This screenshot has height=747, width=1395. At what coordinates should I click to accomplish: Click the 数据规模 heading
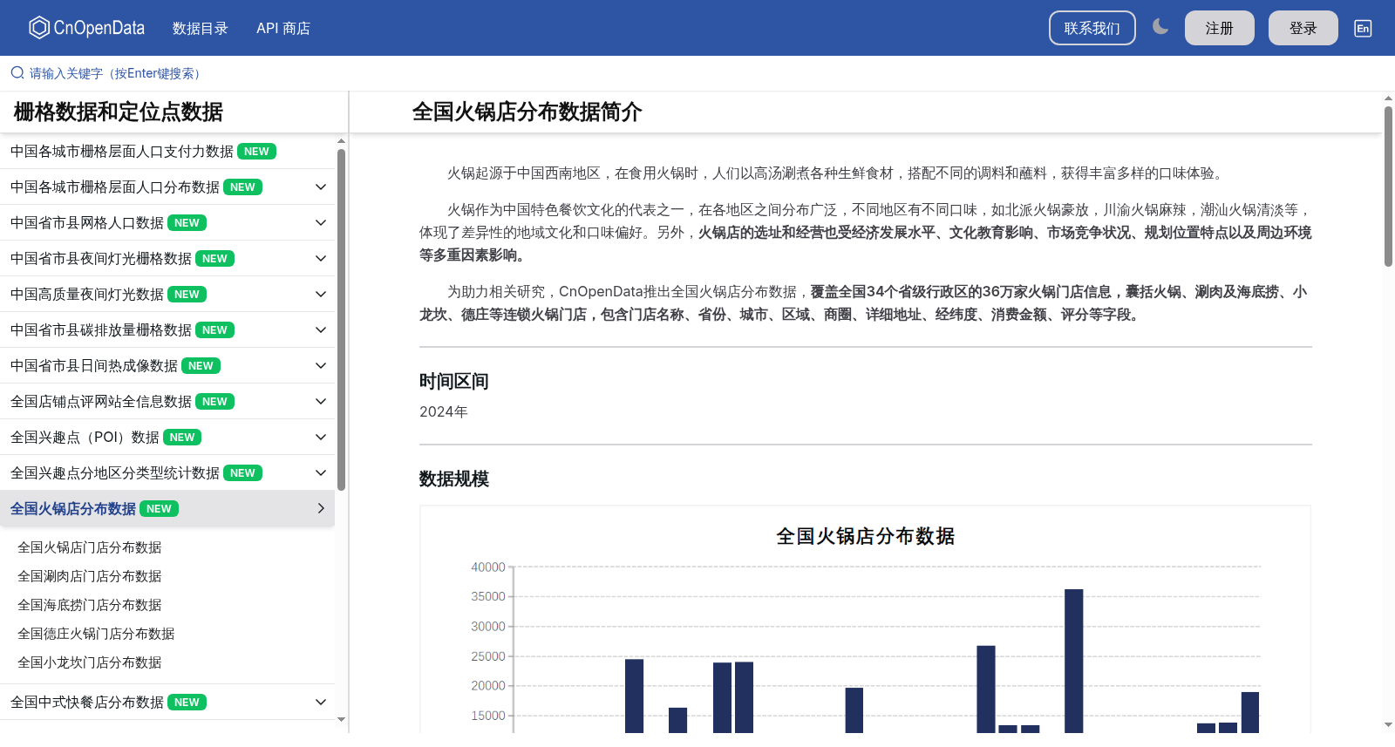454,479
